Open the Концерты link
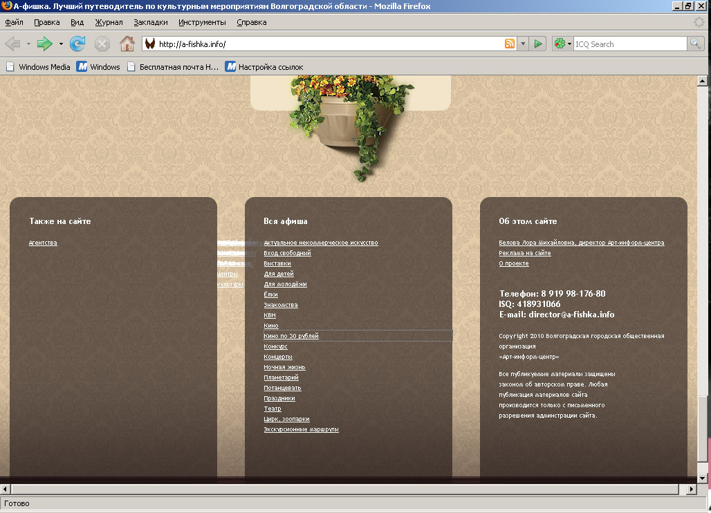The width and height of the screenshot is (711, 513). coord(278,357)
